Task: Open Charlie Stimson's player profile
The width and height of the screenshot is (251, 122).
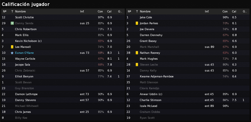Action: click(150, 100)
